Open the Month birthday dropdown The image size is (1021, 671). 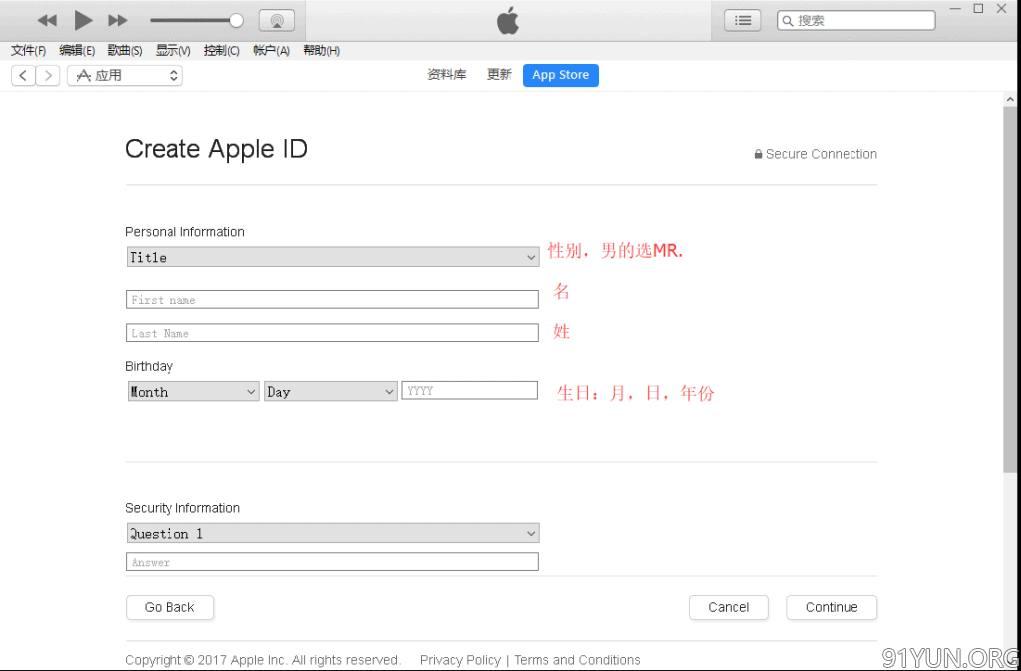click(193, 391)
